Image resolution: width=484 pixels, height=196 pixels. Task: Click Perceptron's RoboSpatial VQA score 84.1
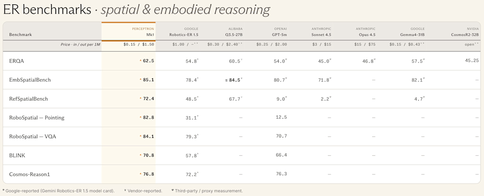coord(149,136)
